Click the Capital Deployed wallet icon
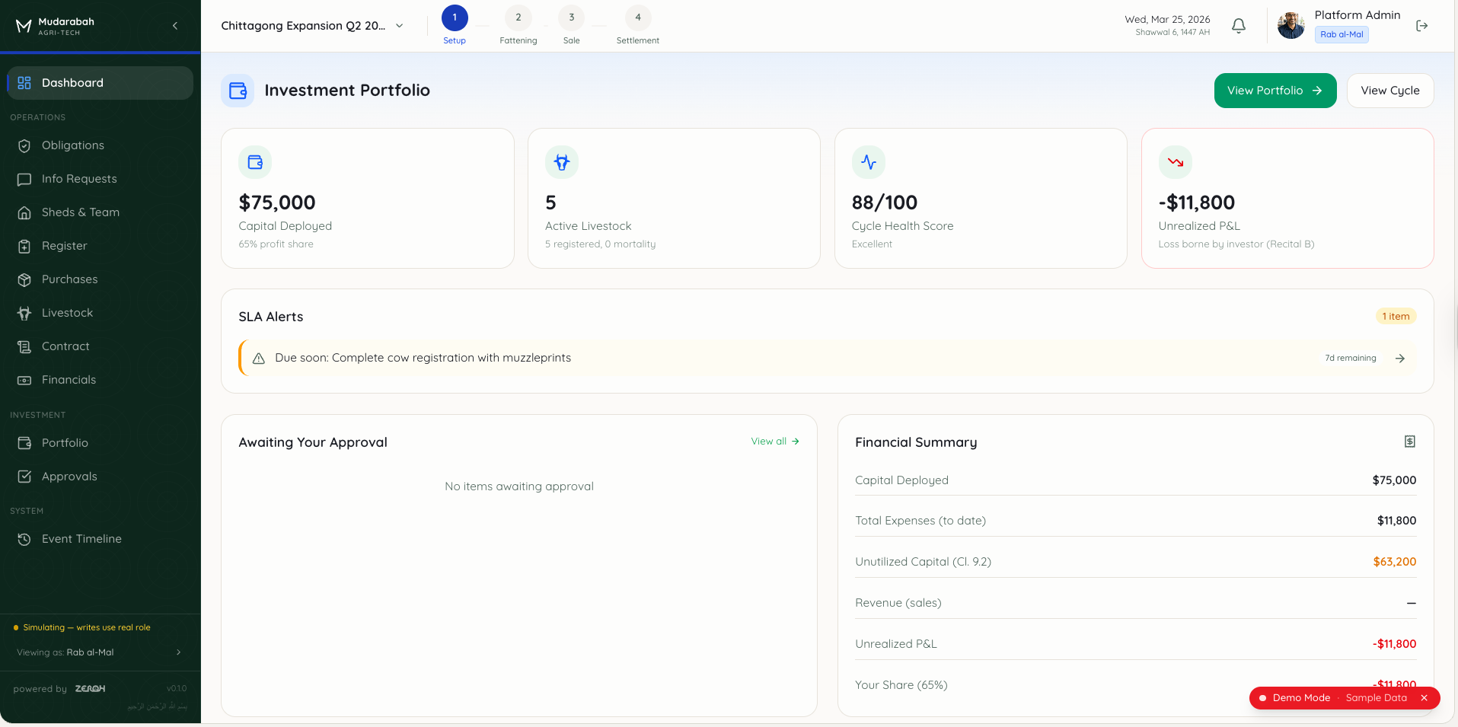Viewport: 1458px width, 727px height. pos(255,162)
